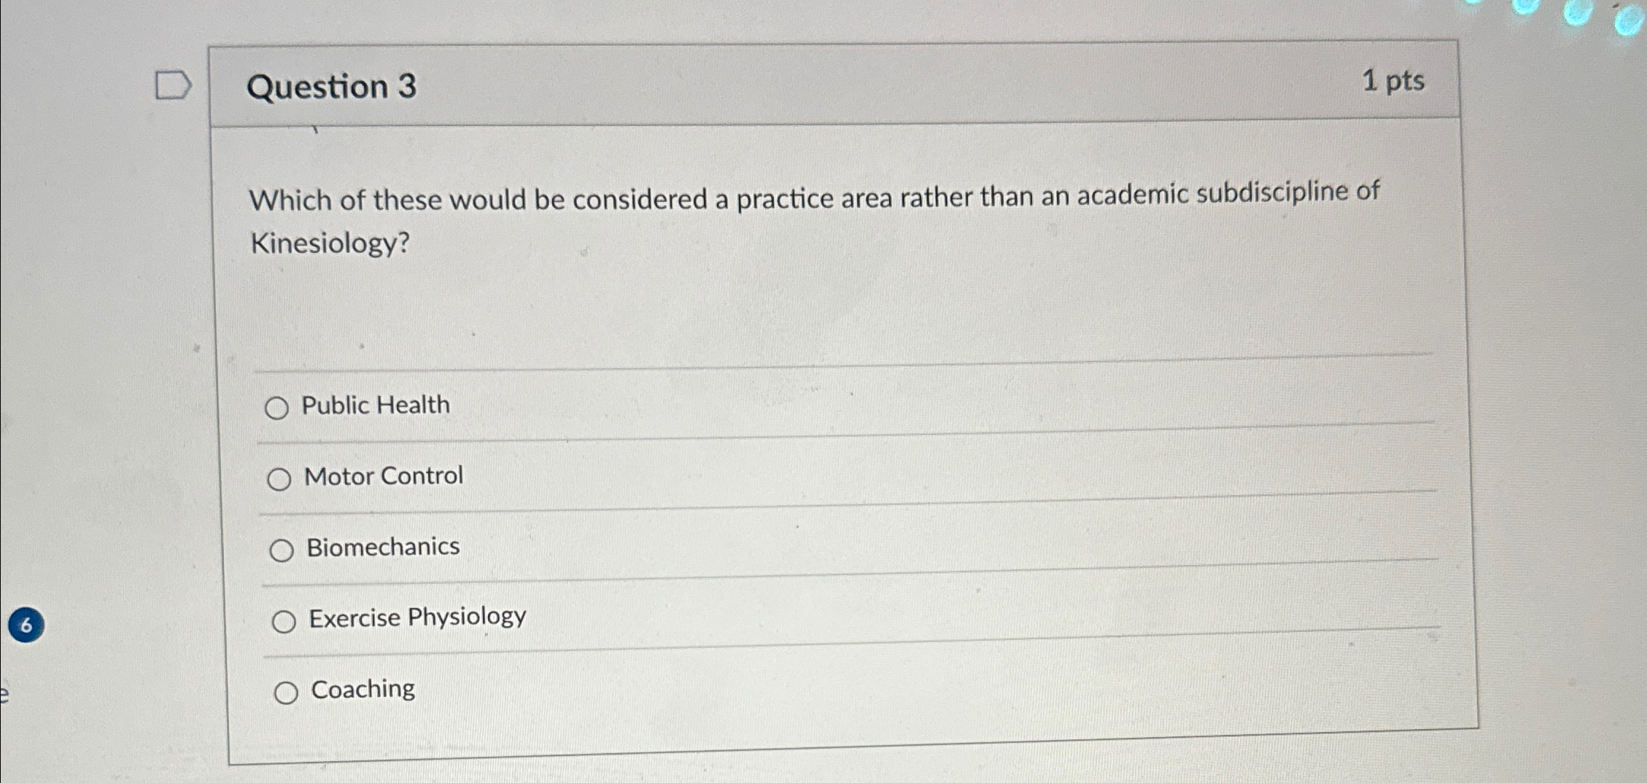The width and height of the screenshot is (1647, 783).
Task: Select the Coaching radio button
Action: coord(286,691)
